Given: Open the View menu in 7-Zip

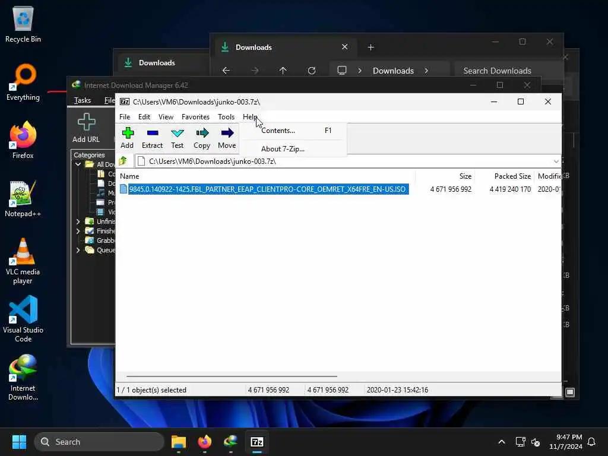Looking at the screenshot, I should pyautogui.click(x=166, y=117).
